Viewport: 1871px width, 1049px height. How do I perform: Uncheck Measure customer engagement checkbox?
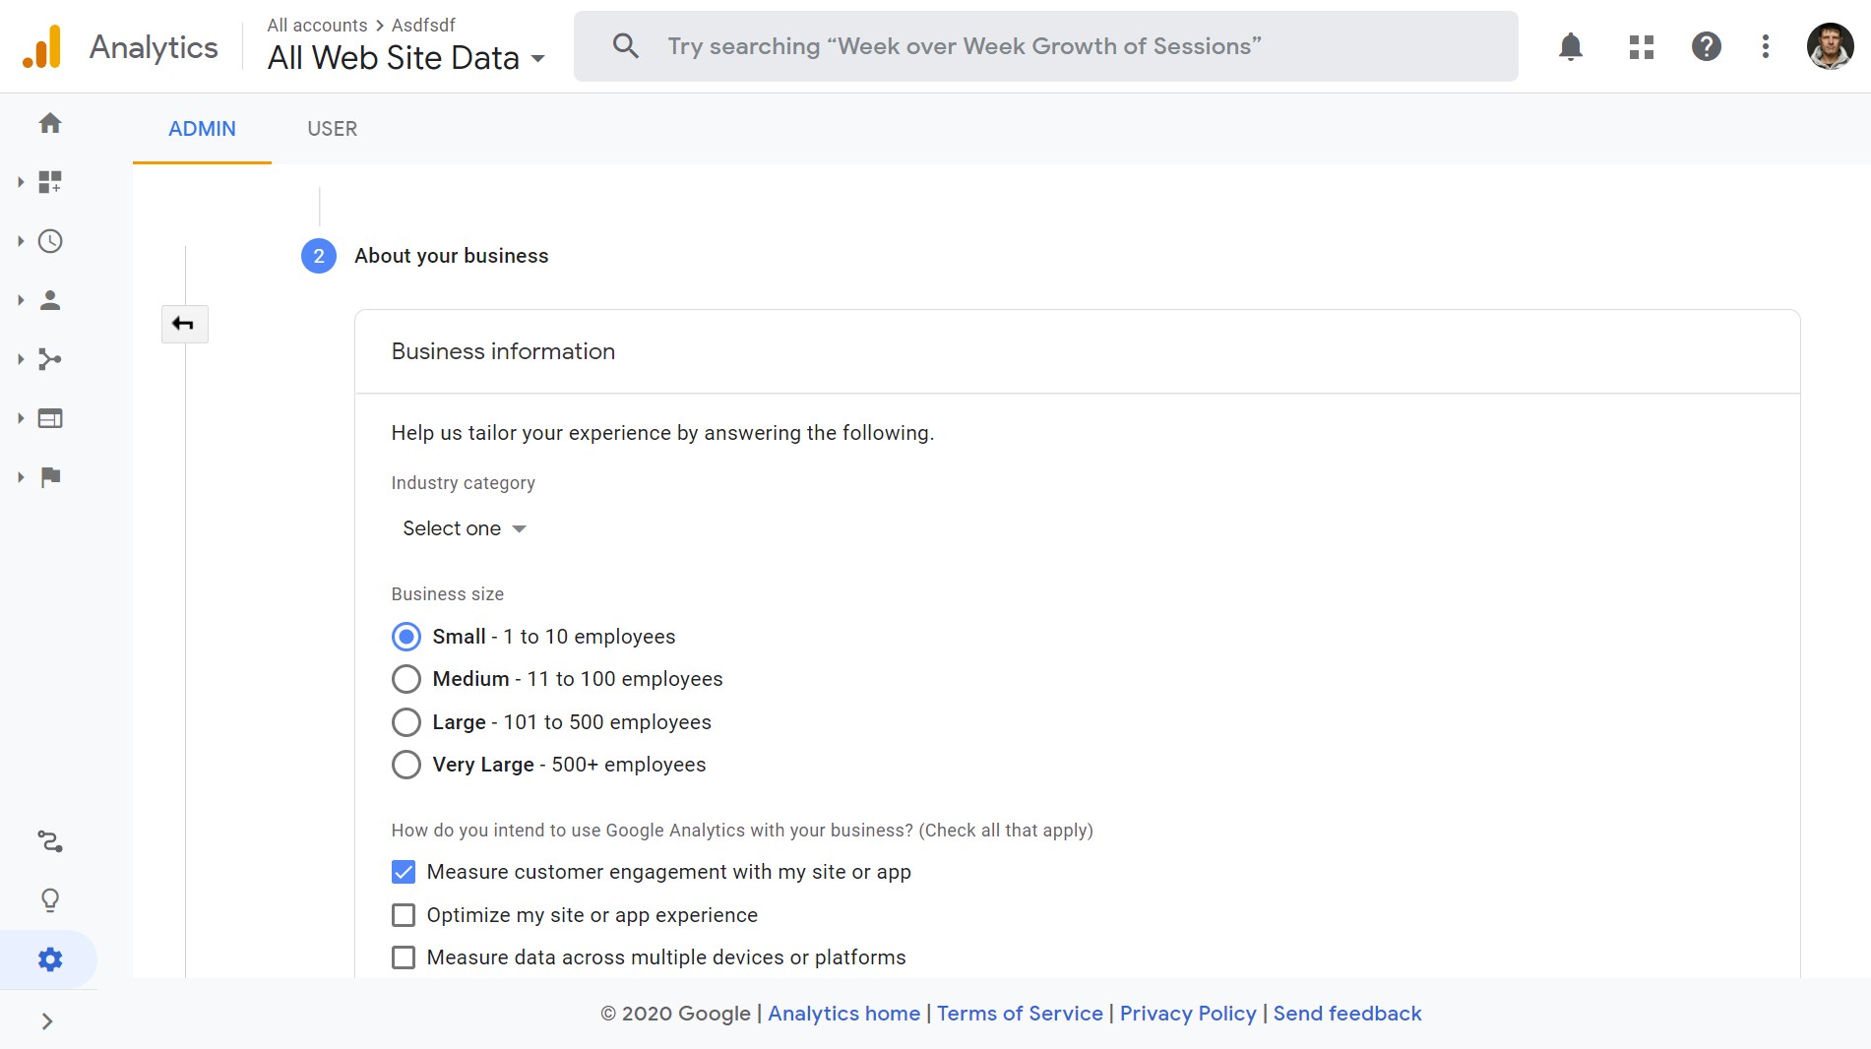(404, 872)
